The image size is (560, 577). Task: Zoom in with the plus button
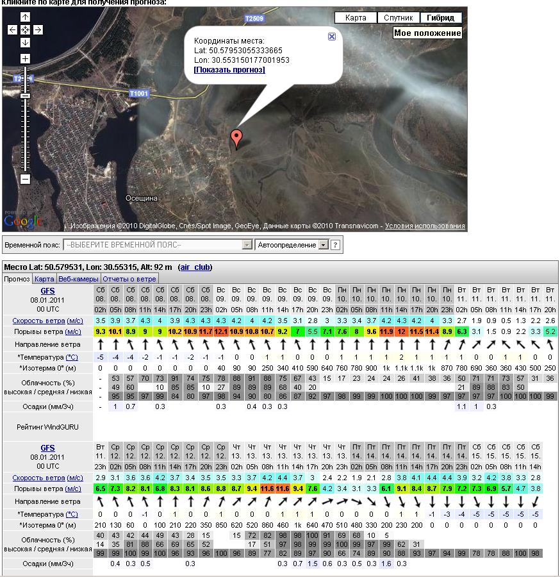(25, 59)
